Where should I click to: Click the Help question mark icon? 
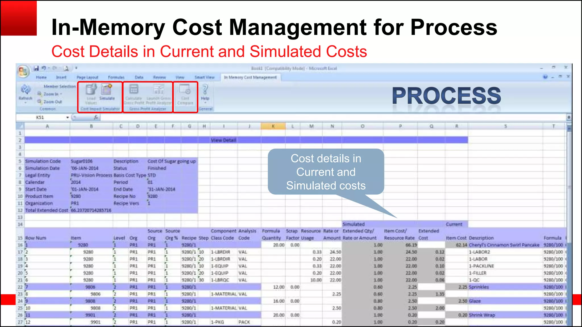[205, 89]
